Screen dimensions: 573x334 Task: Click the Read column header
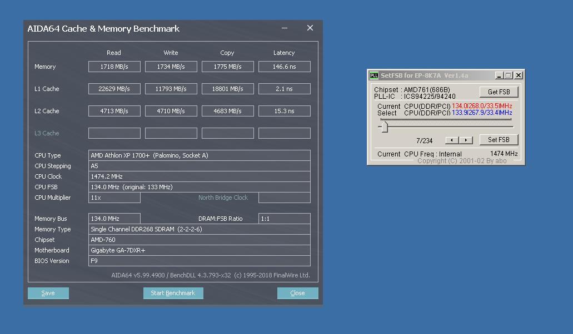pyautogui.click(x=113, y=53)
